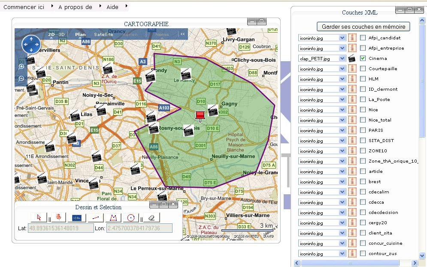
Task: Open the Aide menu
Action: point(112,7)
